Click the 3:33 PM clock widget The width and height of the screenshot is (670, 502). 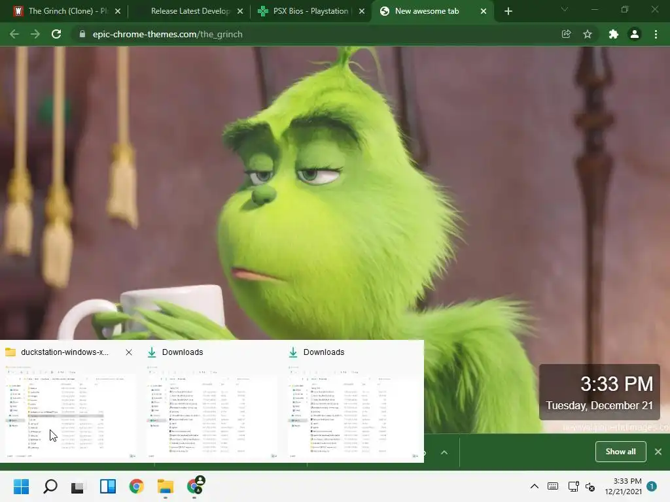599,392
